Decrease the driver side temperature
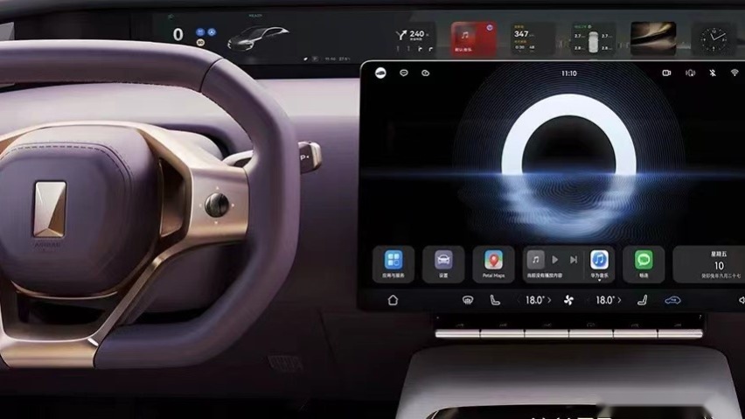745x419 pixels. [519, 300]
